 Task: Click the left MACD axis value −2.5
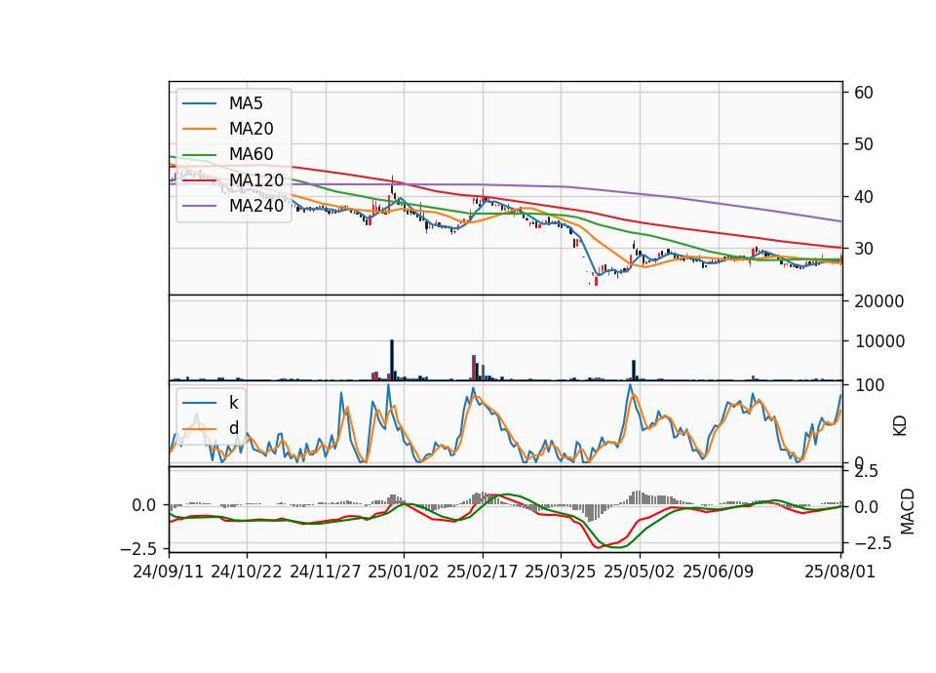(x=137, y=548)
